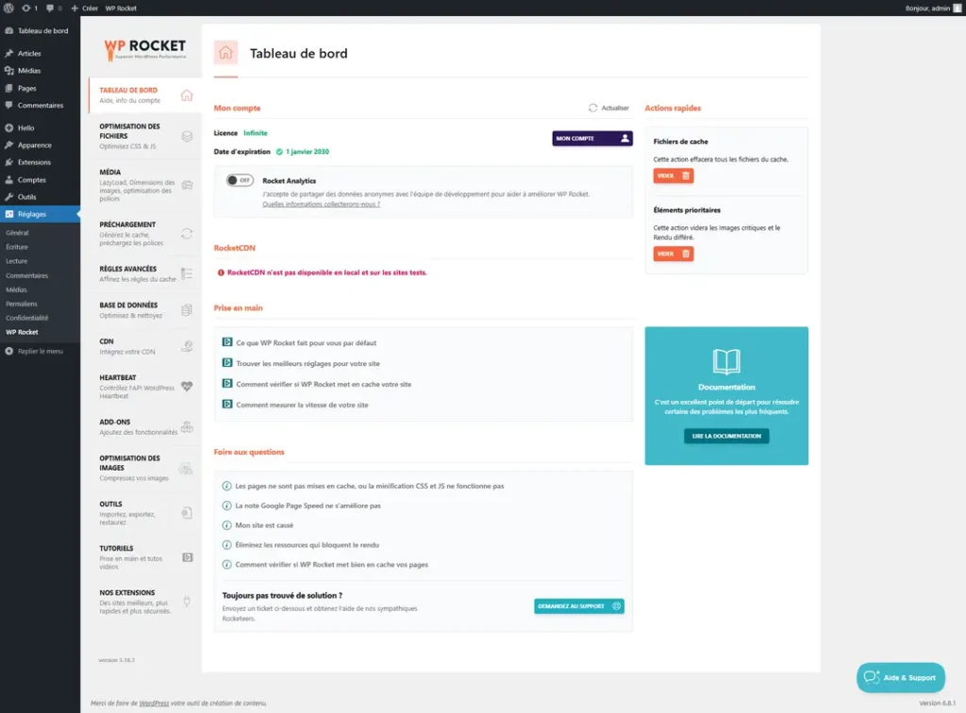
Task: Open Trouver les meilleurs réglages tutorial
Action: pos(301,363)
